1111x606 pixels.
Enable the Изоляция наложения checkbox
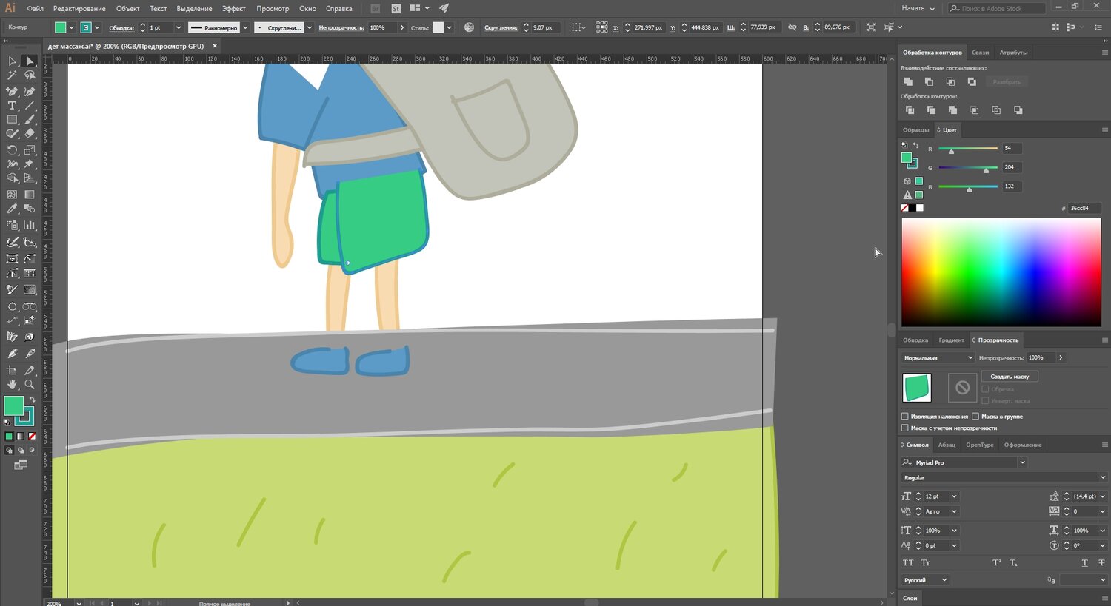(x=905, y=417)
